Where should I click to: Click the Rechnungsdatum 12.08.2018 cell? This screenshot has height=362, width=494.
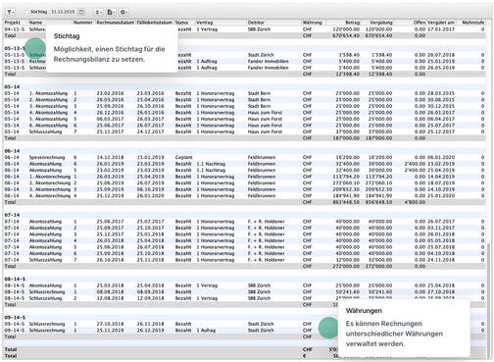[110, 298]
